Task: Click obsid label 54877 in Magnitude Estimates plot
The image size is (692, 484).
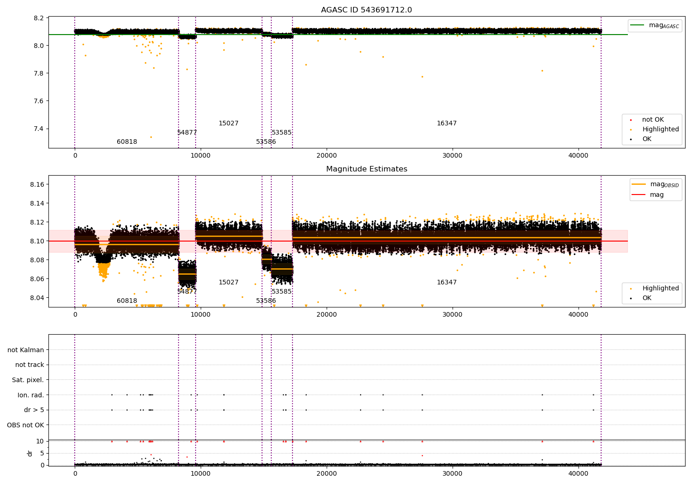Action: [x=187, y=292]
